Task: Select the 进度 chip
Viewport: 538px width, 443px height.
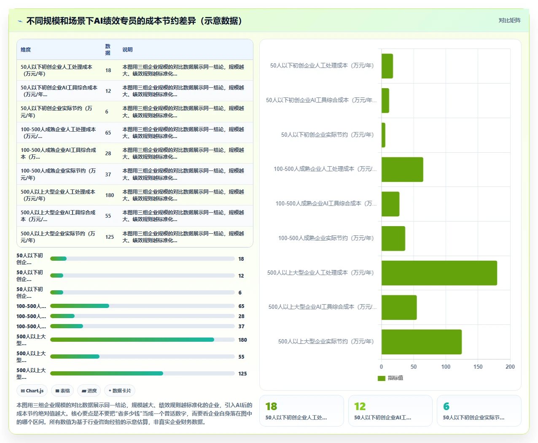Action: pyautogui.click(x=89, y=391)
